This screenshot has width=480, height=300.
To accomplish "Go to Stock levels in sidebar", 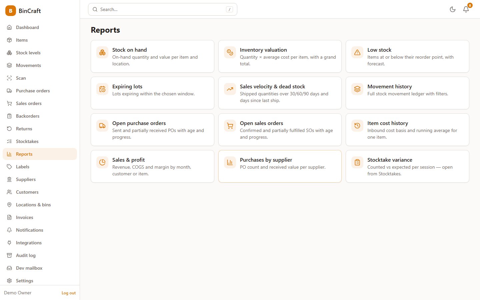I will tap(40, 53).
